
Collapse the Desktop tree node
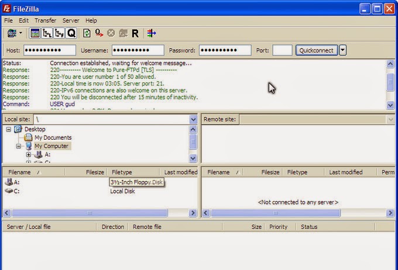[9, 129]
